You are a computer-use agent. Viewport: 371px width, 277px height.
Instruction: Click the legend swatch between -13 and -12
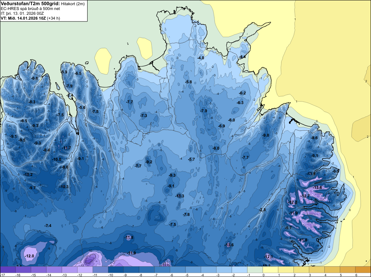click(70, 270)
